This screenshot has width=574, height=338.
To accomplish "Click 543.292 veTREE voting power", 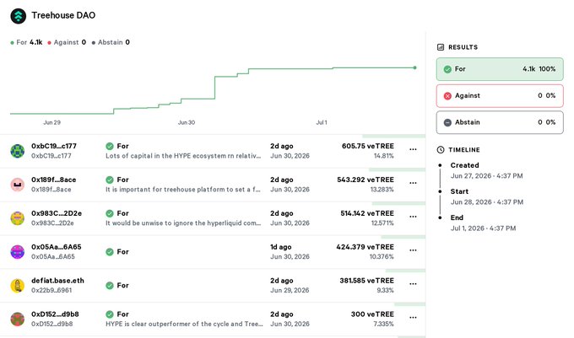I will (x=366, y=180).
